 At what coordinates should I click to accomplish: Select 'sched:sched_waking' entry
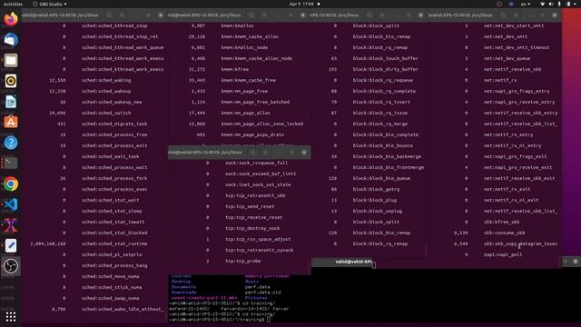tap(106, 81)
